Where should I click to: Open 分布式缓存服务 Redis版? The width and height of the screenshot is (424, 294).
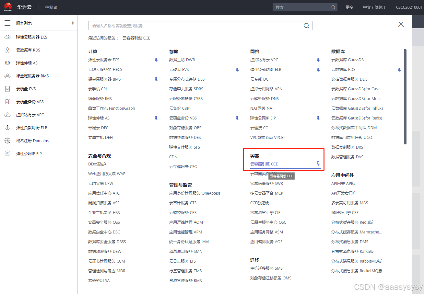point(352,222)
